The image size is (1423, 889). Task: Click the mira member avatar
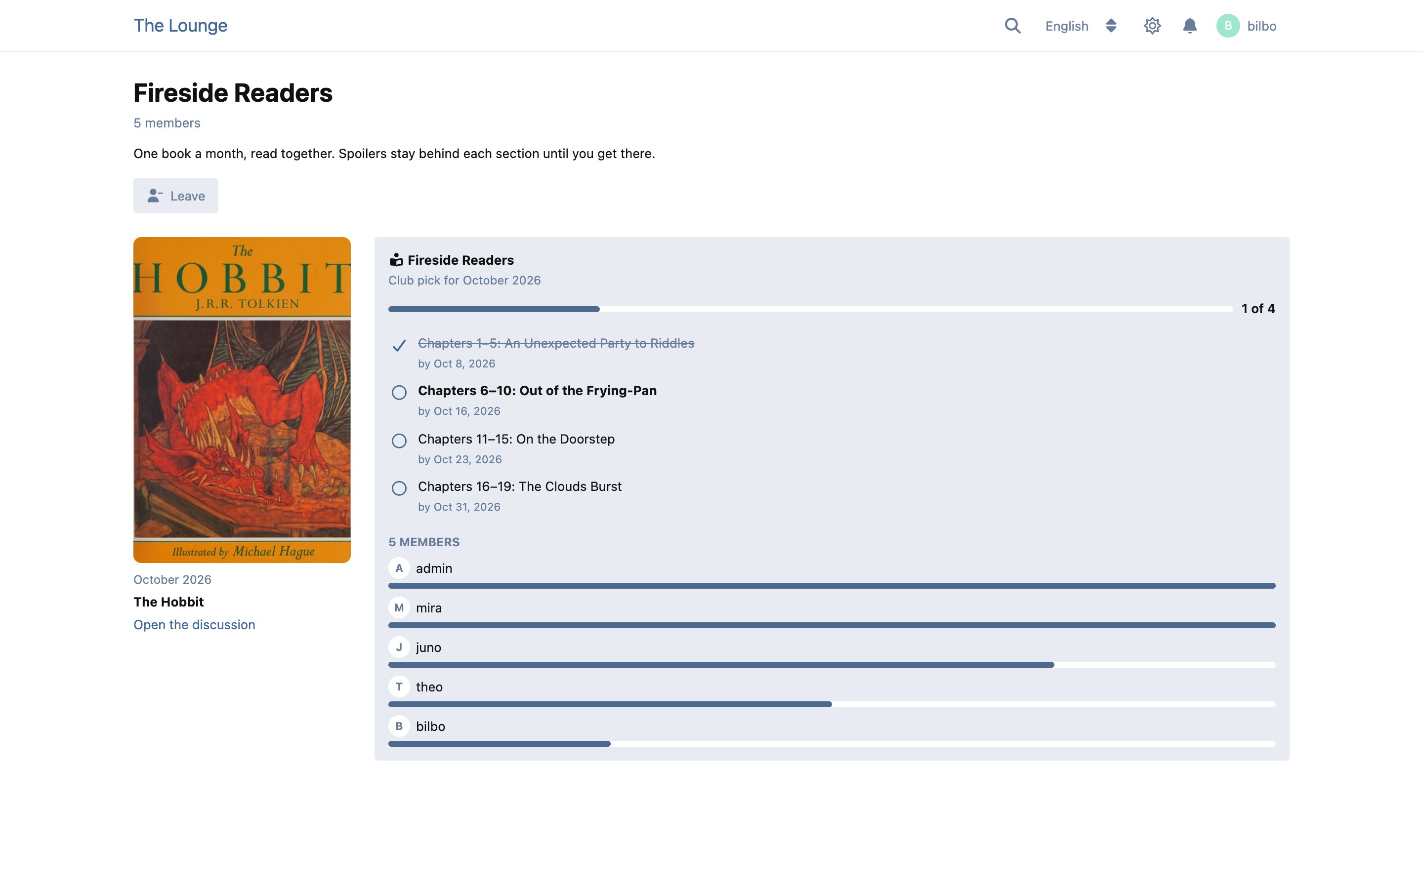[399, 607]
